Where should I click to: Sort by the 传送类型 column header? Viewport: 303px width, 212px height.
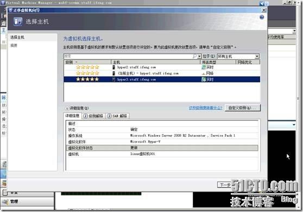click(x=218, y=62)
